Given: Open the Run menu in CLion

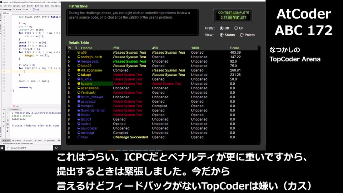Looking at the screenshot, I should click(42, 6).
